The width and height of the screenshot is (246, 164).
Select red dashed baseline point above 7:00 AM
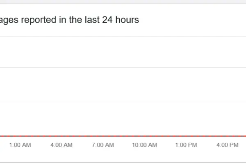(x=103, y=136)
